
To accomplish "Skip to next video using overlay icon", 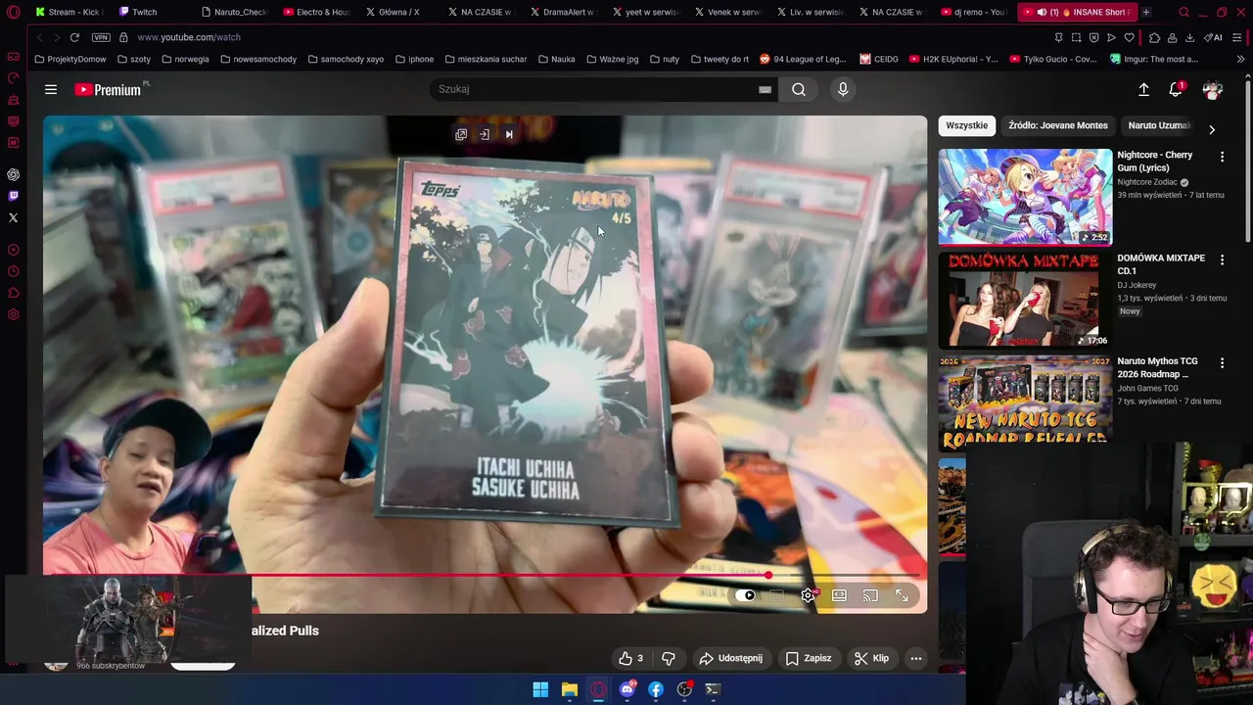I will click(509, 134).
